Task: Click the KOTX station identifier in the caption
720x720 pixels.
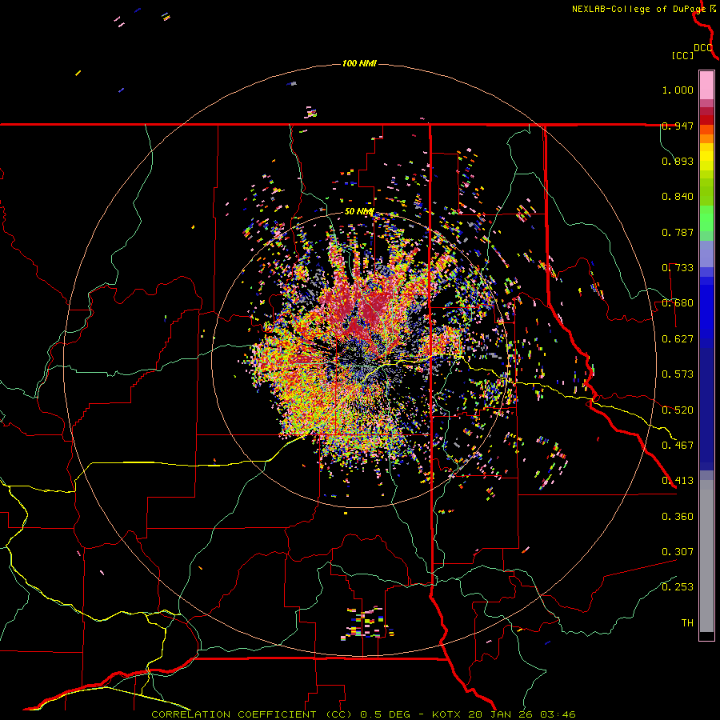Action: [446, 714]
